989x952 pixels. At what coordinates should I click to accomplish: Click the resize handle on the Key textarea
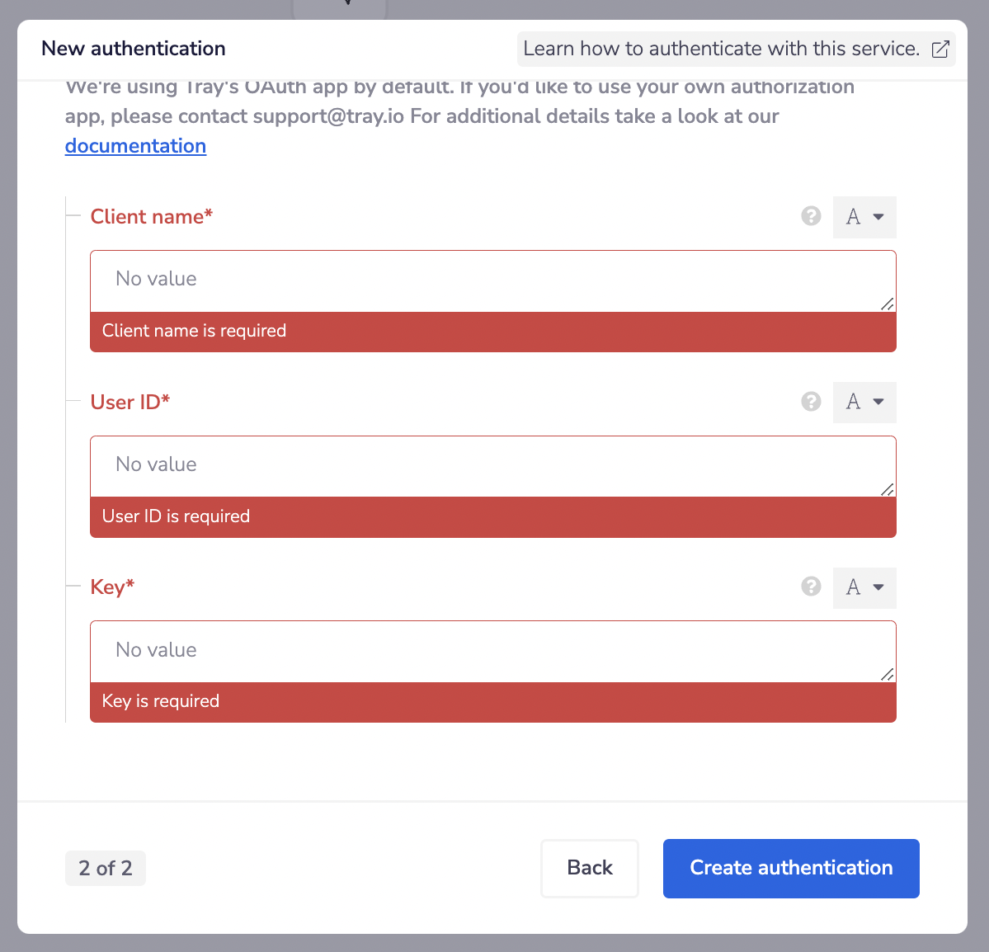pyautogui.click(x=887, y=676)
